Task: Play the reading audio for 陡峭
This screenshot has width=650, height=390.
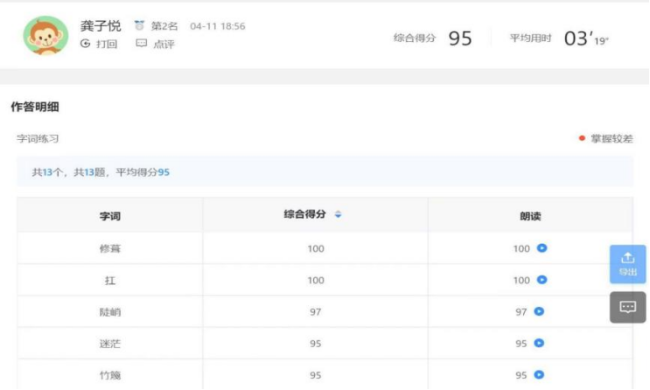Action: pyautogui.click(x=539, y=311)
